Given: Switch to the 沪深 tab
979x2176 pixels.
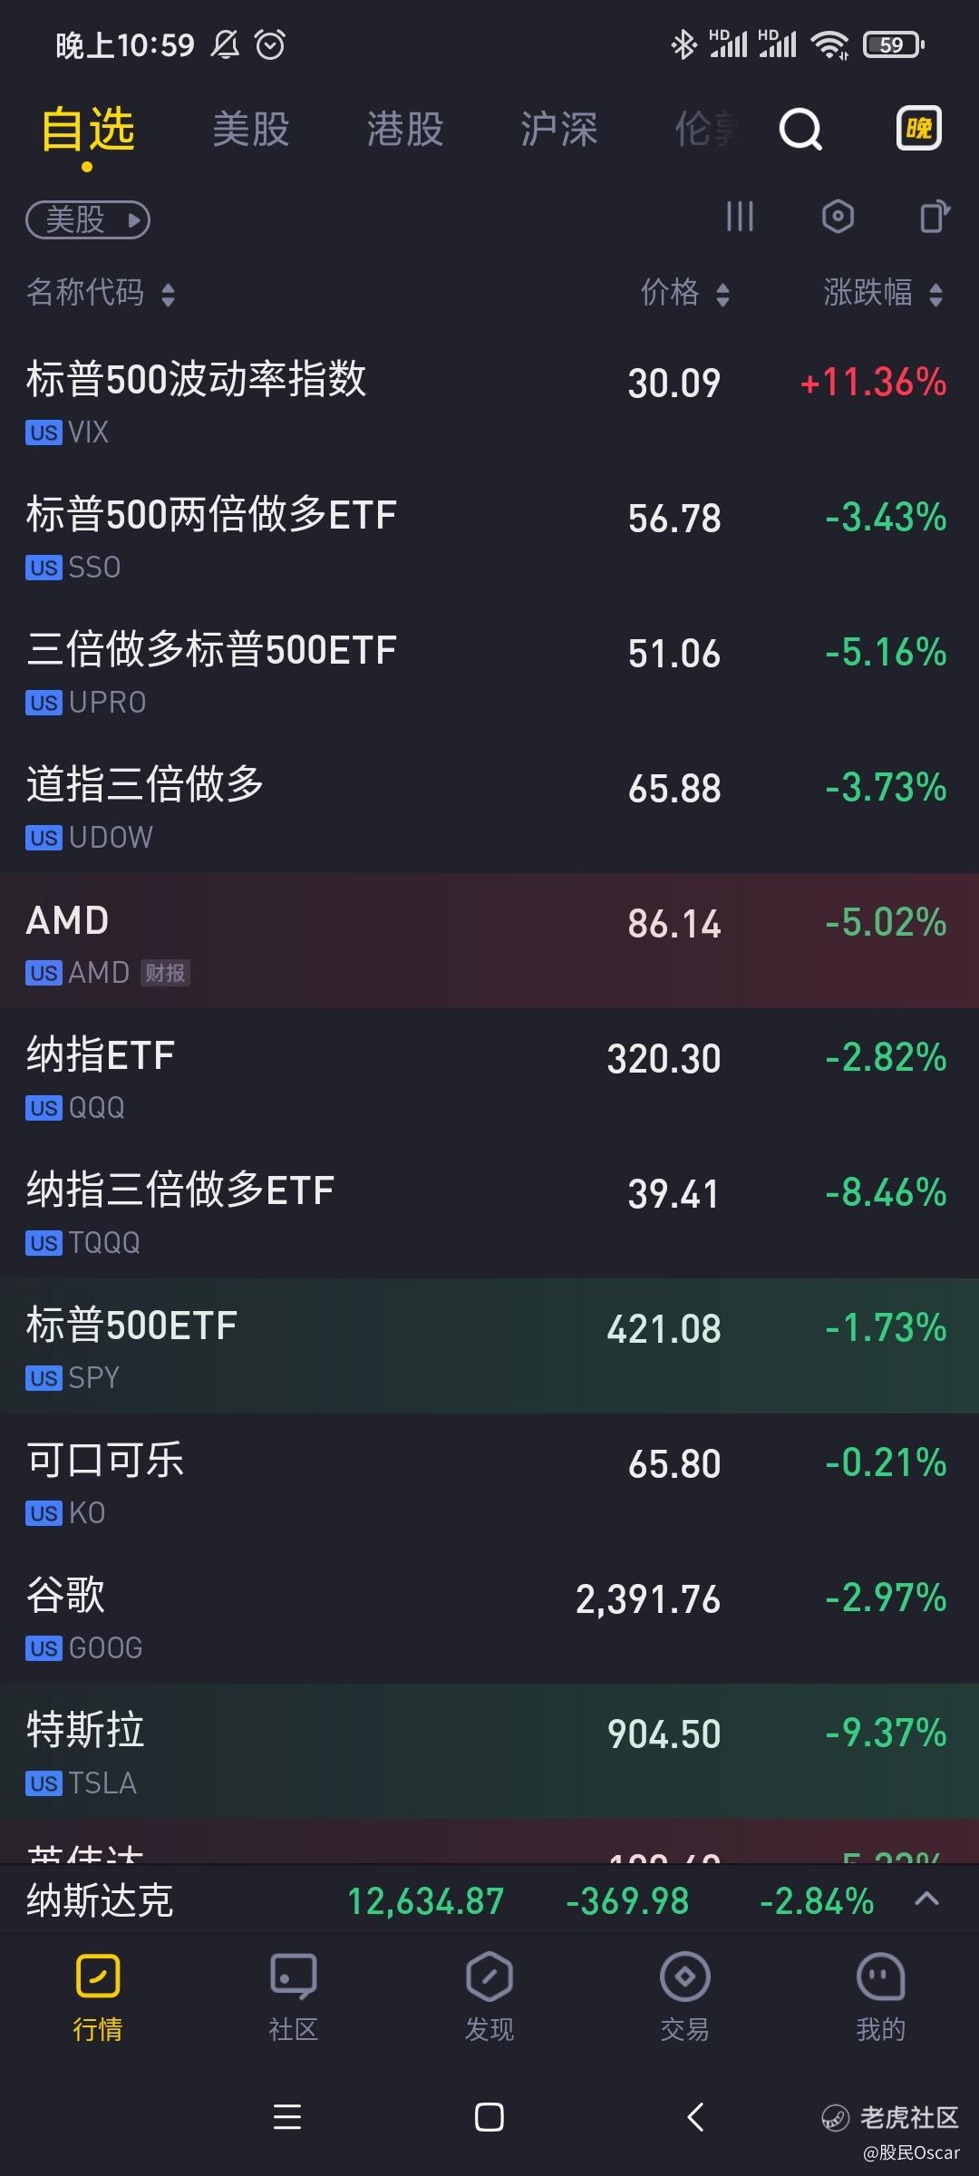Looking at the screenshot, I should tap(558, 130).
